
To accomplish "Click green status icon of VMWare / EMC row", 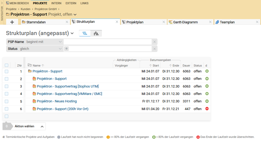I will (207, 94).
